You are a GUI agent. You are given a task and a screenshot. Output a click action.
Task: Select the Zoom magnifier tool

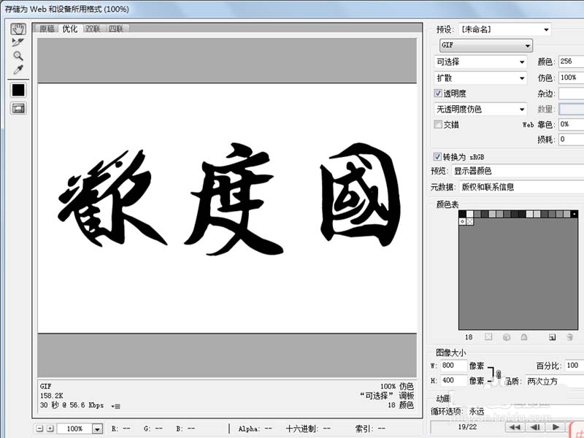tap(18, 56)
